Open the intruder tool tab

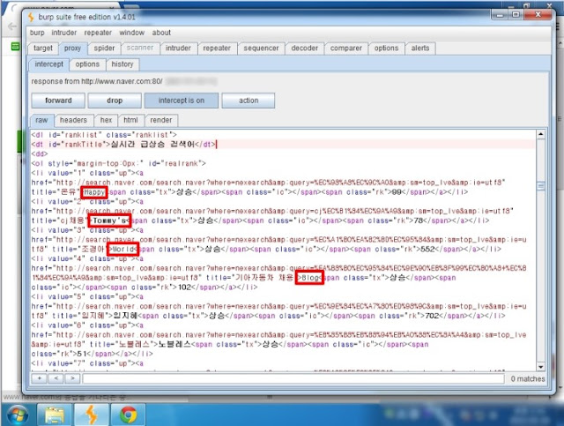[178, 49]
